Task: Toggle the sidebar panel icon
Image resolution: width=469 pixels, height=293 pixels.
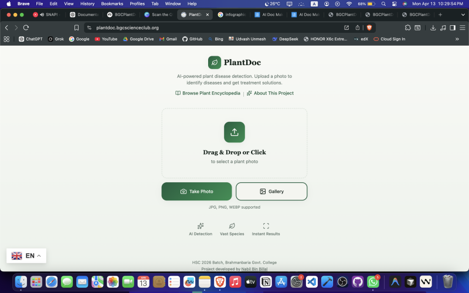Action: 453,28
